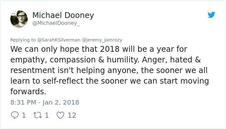Like the tweet with the heart icon

click(x=60, y=115)
